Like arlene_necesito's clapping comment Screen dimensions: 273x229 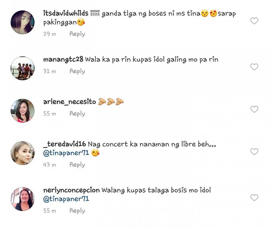[254, 109]
